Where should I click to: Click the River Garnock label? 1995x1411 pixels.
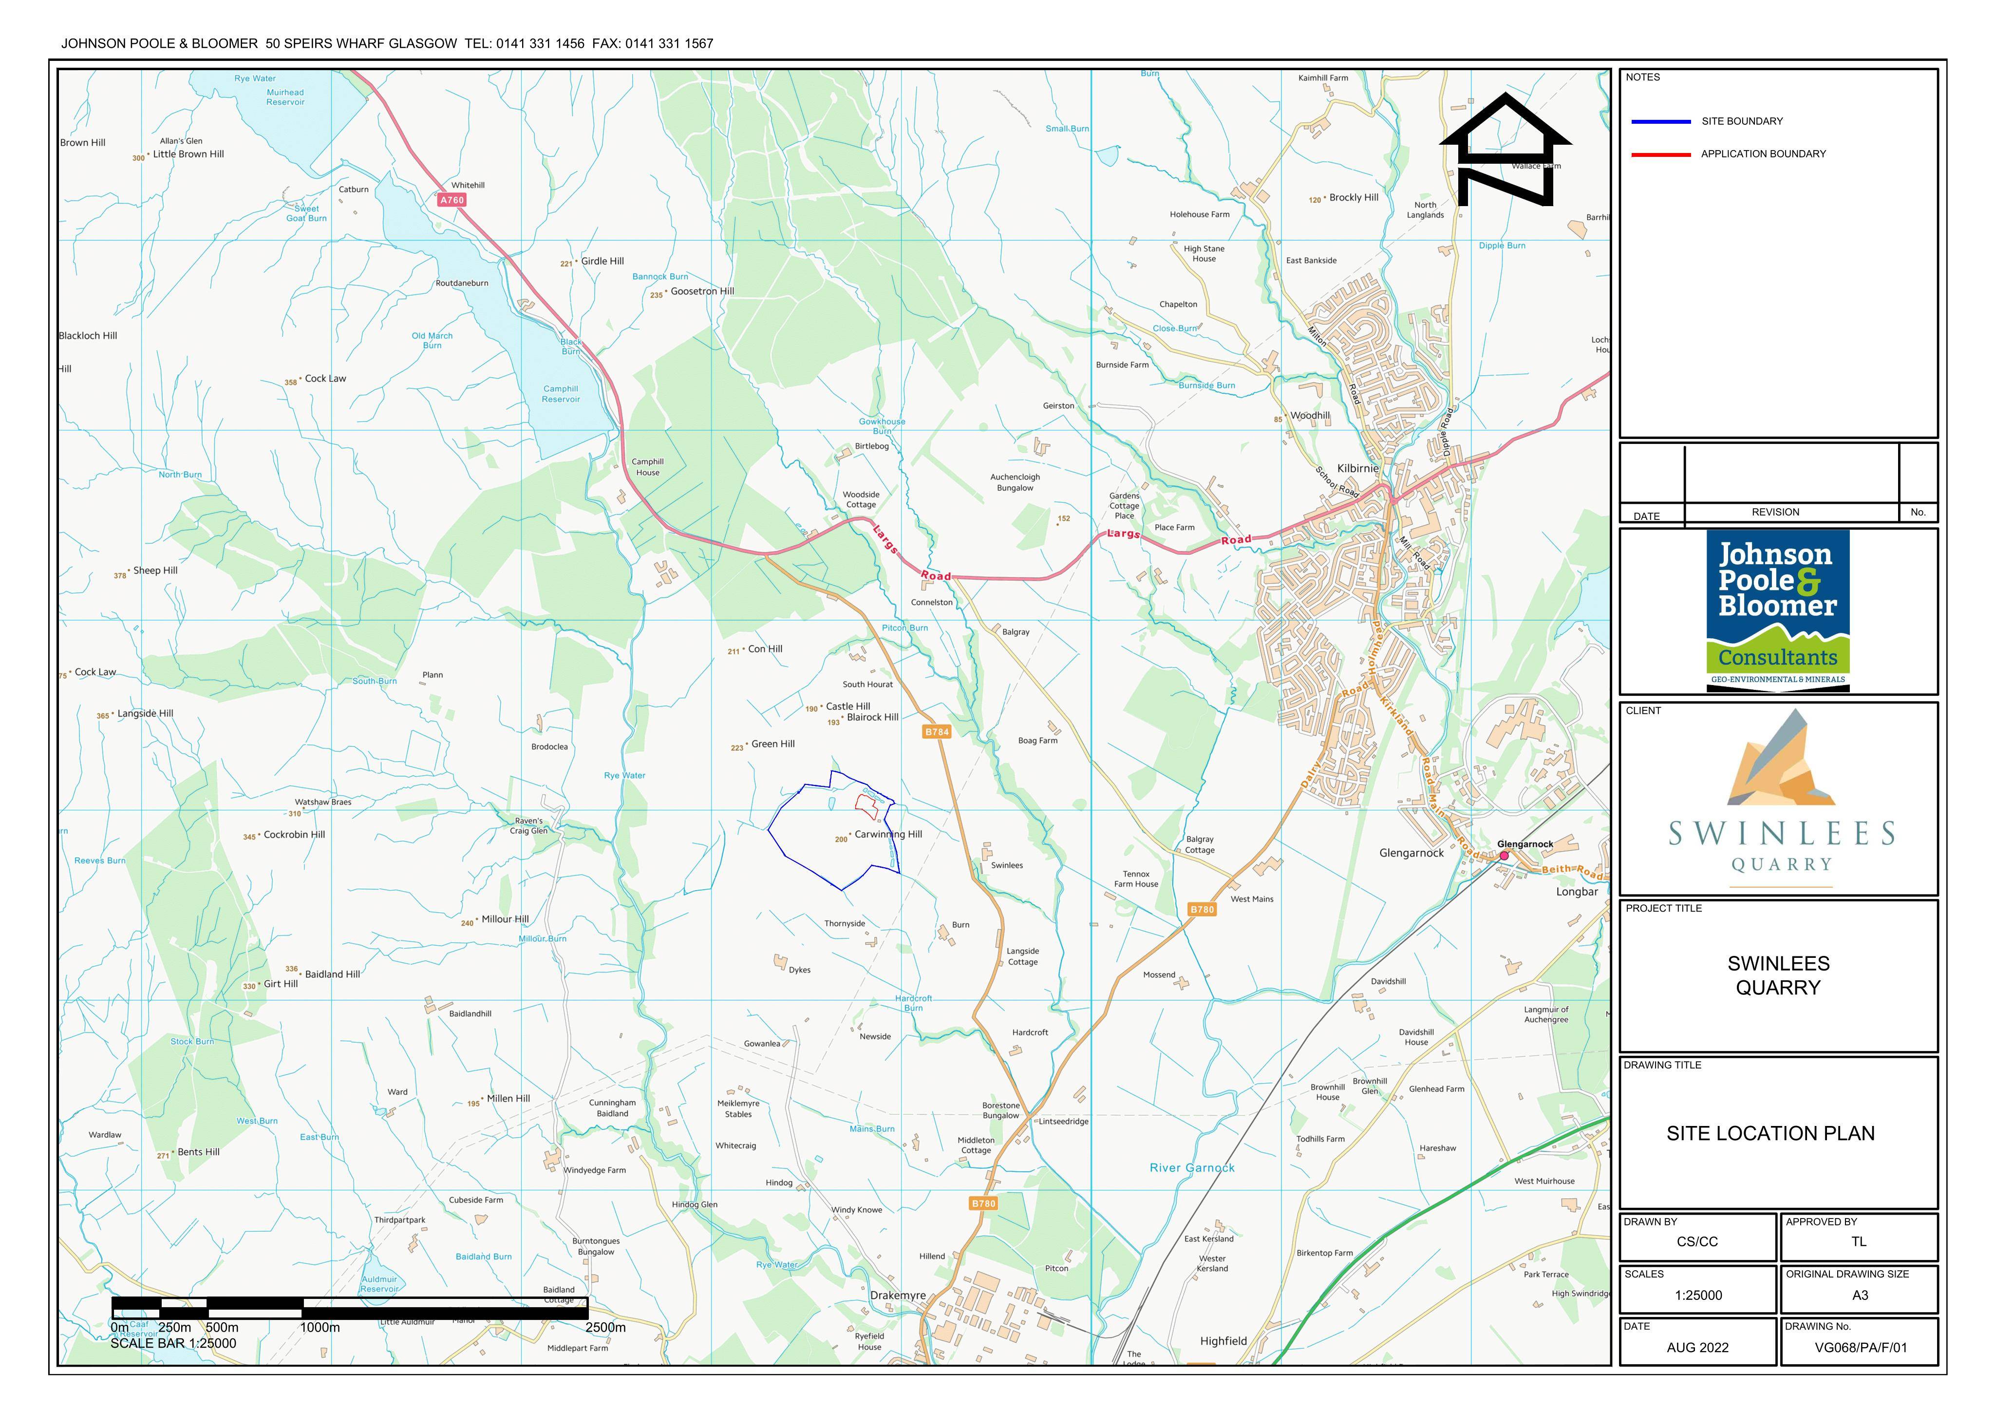[x=1192, y=1167]
